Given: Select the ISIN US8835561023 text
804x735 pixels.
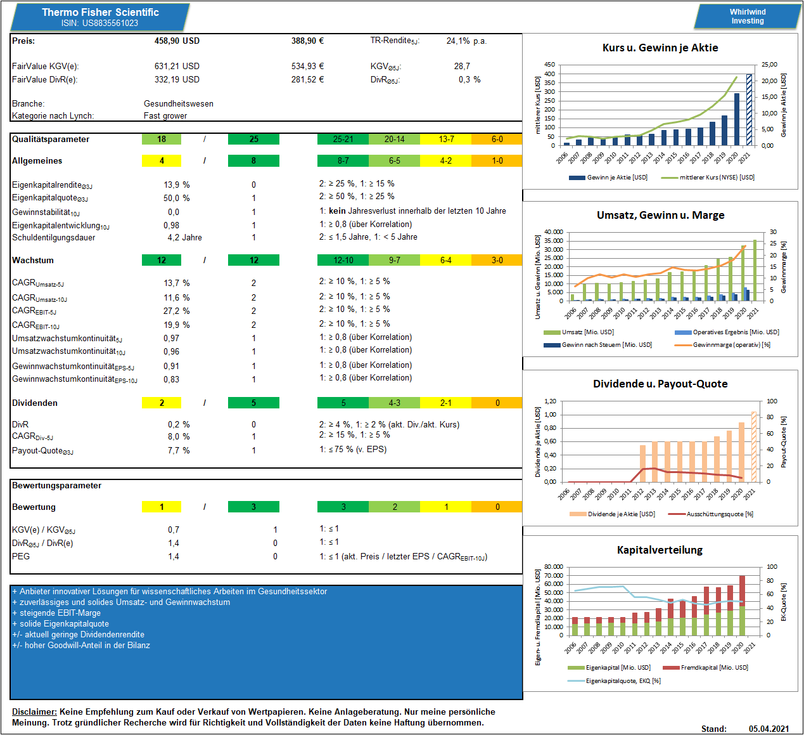Looking at the screenshot, I should point(99,23).
